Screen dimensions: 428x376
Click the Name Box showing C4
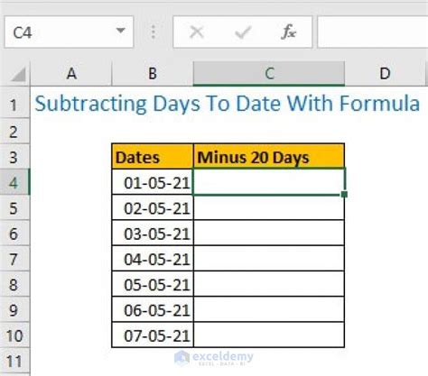click(69, 32)
